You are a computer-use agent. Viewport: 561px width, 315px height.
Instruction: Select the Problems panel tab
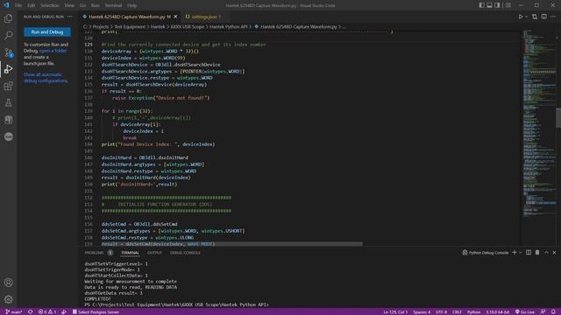98,253
